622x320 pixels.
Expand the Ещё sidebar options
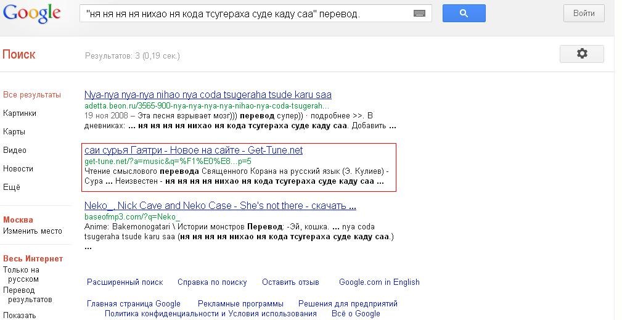pyautogui.click(x=12, y=187)
